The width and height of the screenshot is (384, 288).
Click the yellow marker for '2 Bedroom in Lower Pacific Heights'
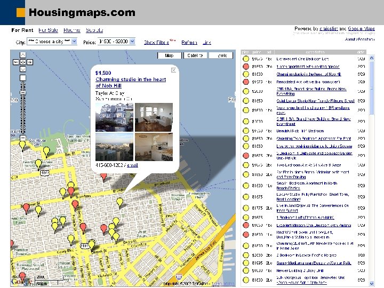coord(246,255)
